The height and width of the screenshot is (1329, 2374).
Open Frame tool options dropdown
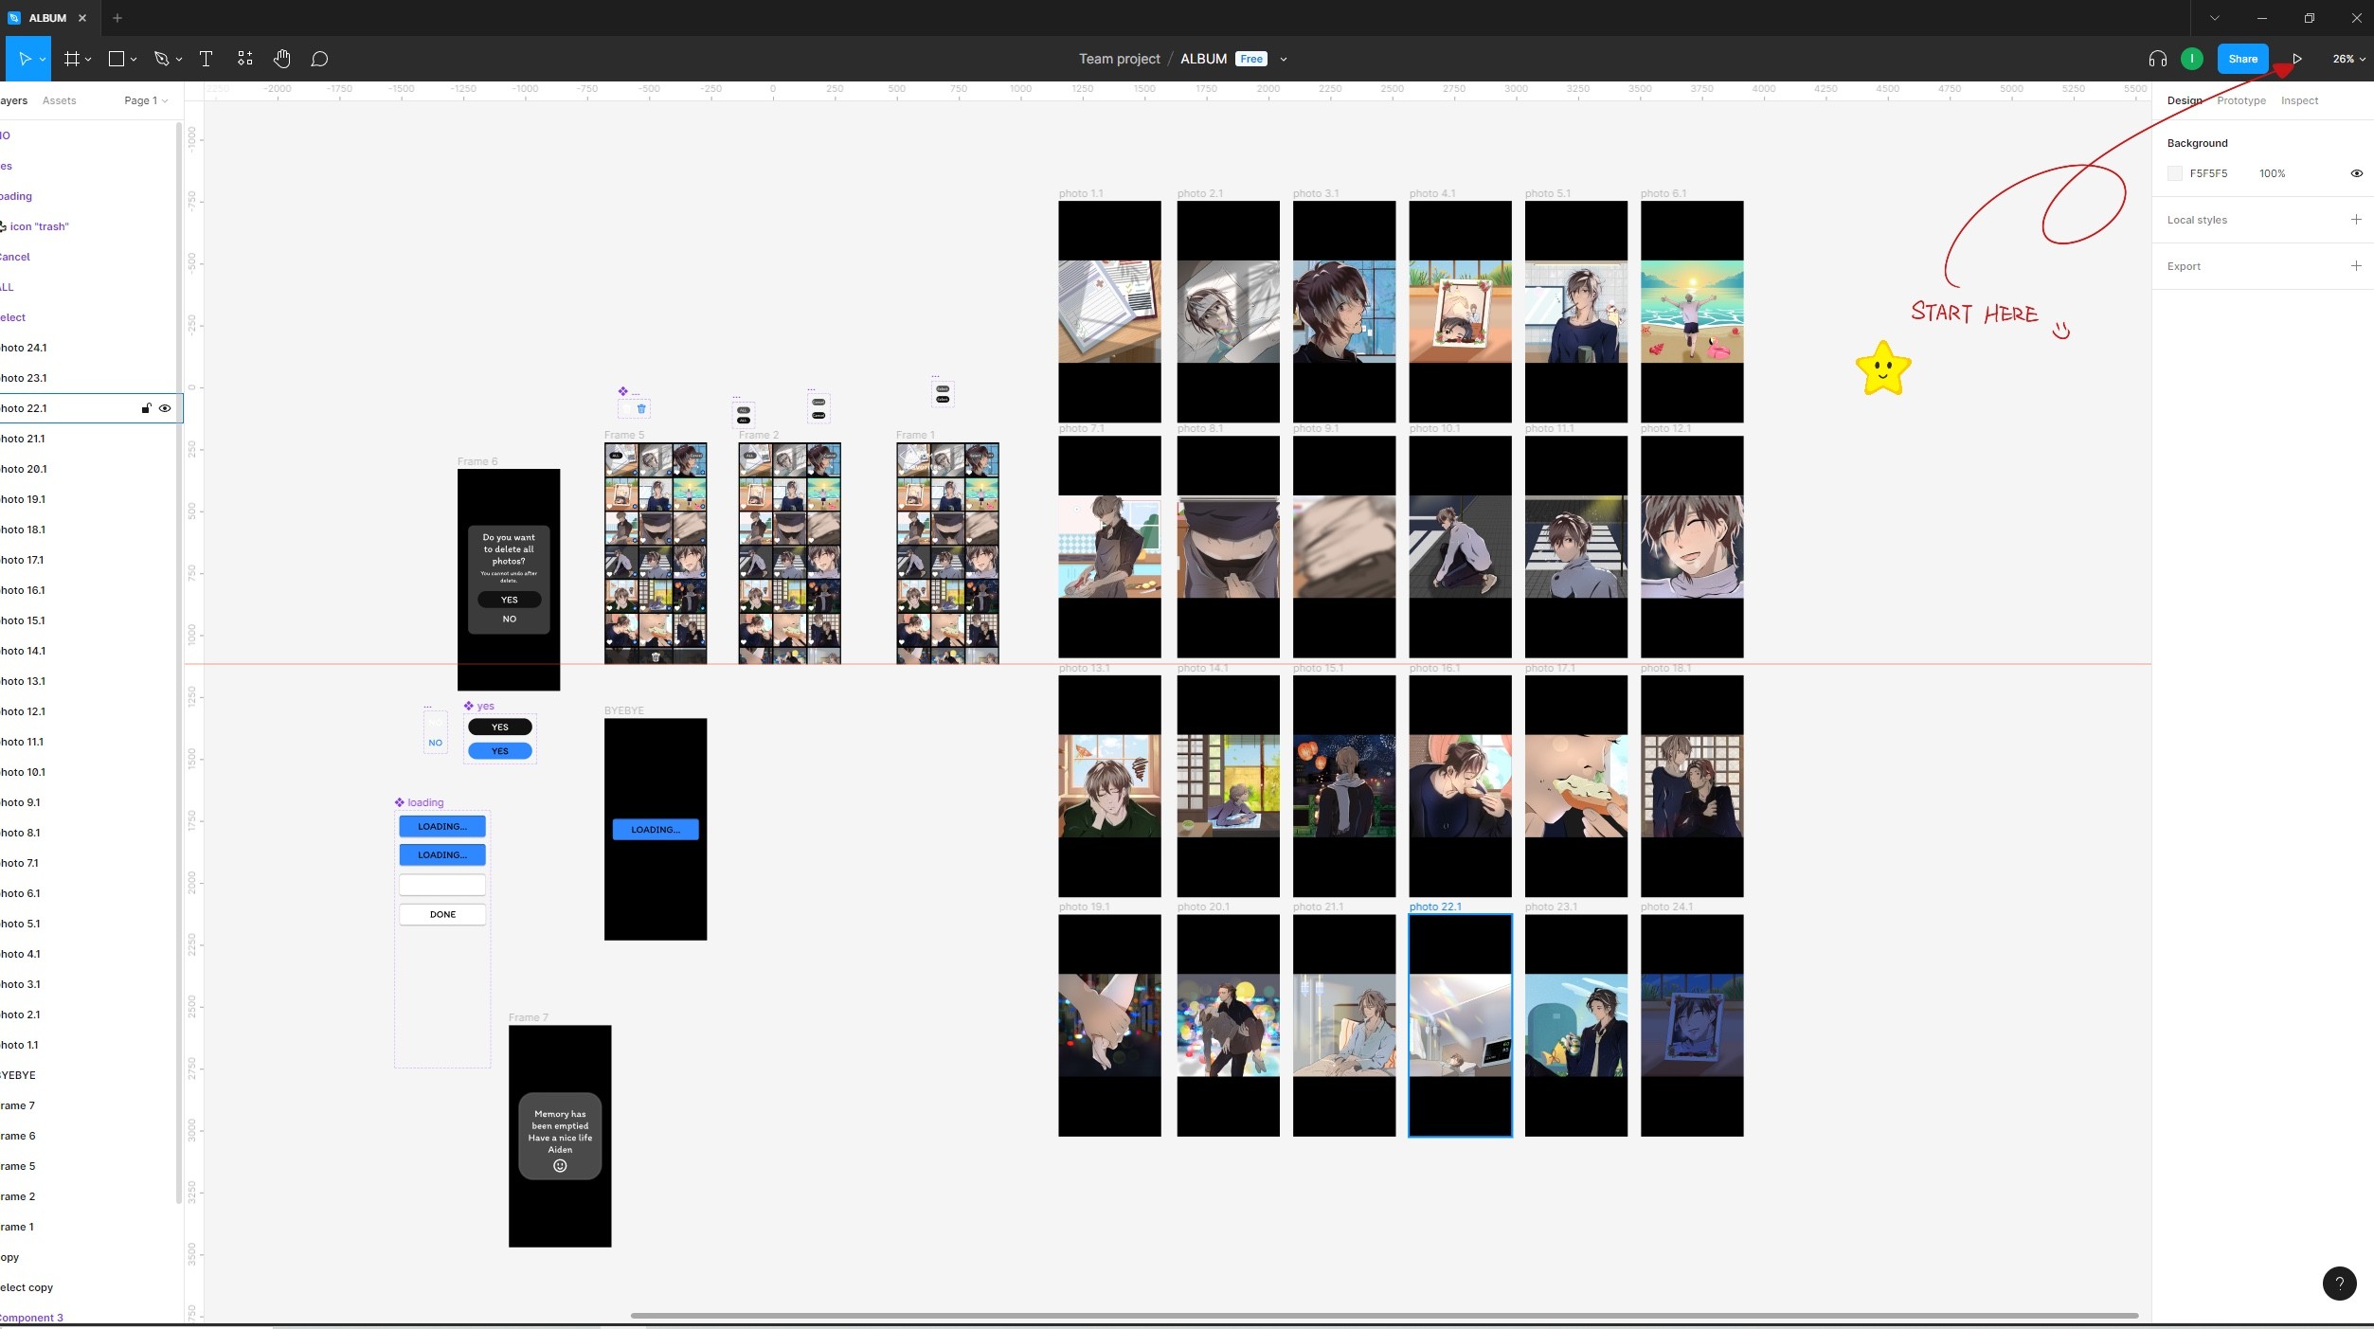click(88, 60)
